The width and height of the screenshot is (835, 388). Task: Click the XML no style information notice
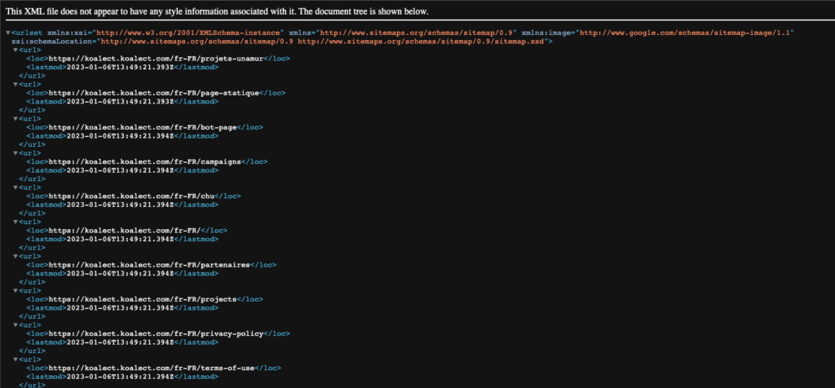[x=217, y=12]
